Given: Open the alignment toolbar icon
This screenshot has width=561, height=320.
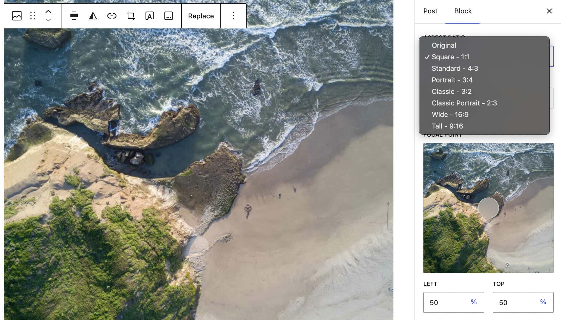Looking at the screenshot, I should coord(74,16).
